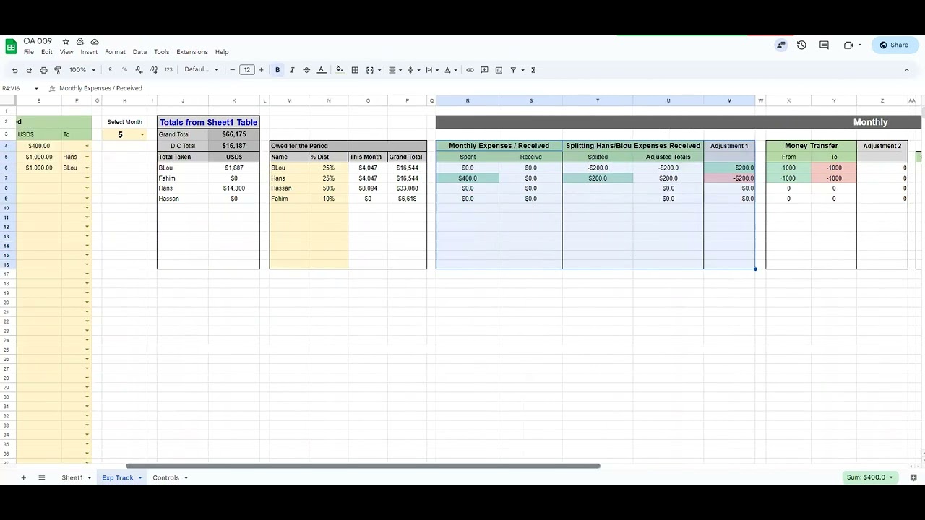Apply strikethrough formatting

pyautogui.click(x=306, y=70)
